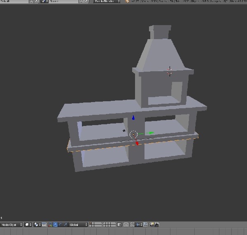Open the render engine selector in header

click(107, 2)
